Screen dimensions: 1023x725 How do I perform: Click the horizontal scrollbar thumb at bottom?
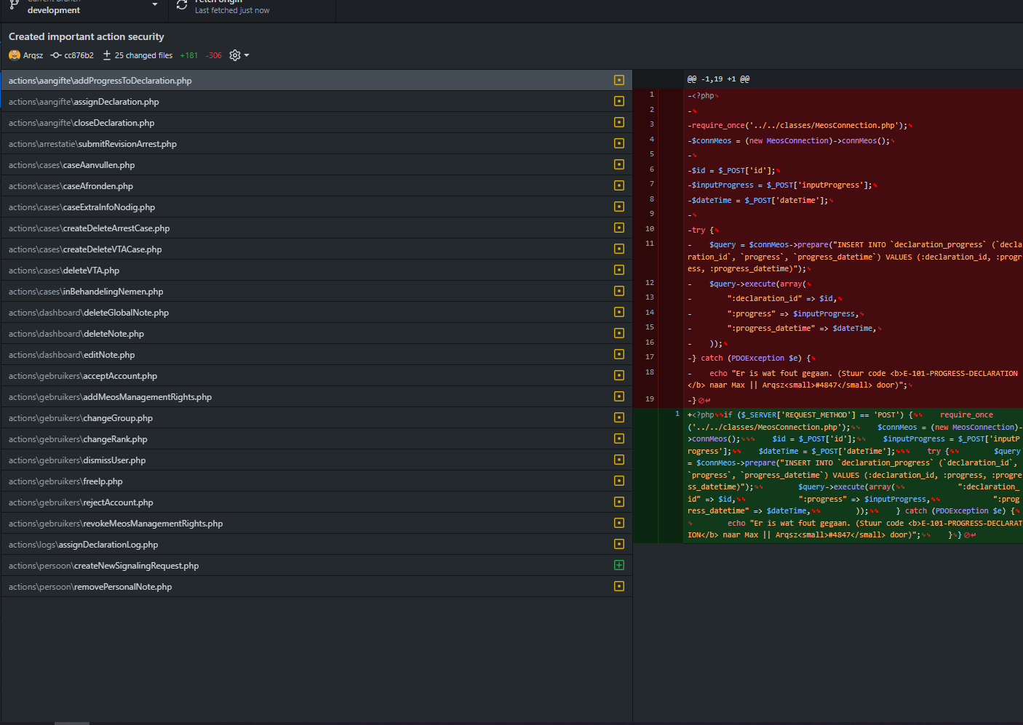click(x=71, y=723)
